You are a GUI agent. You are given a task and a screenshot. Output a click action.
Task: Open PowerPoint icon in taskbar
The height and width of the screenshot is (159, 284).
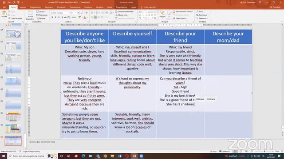pyautogui.click(x=134, y=156)
